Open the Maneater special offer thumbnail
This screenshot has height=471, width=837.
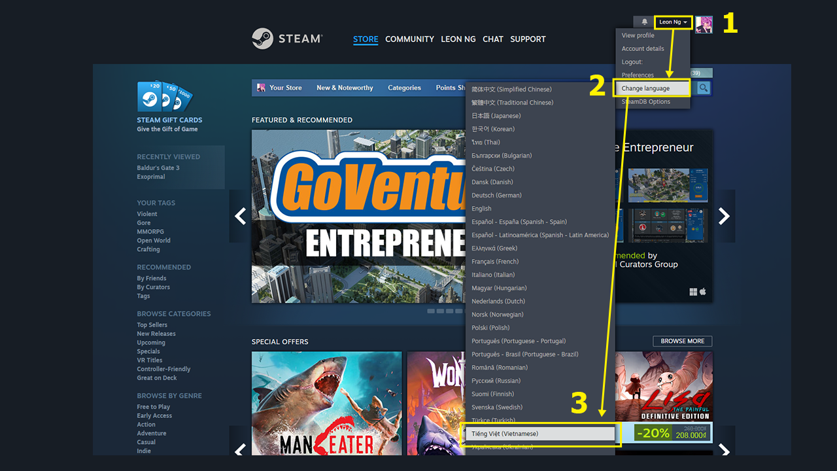[327, 404]
